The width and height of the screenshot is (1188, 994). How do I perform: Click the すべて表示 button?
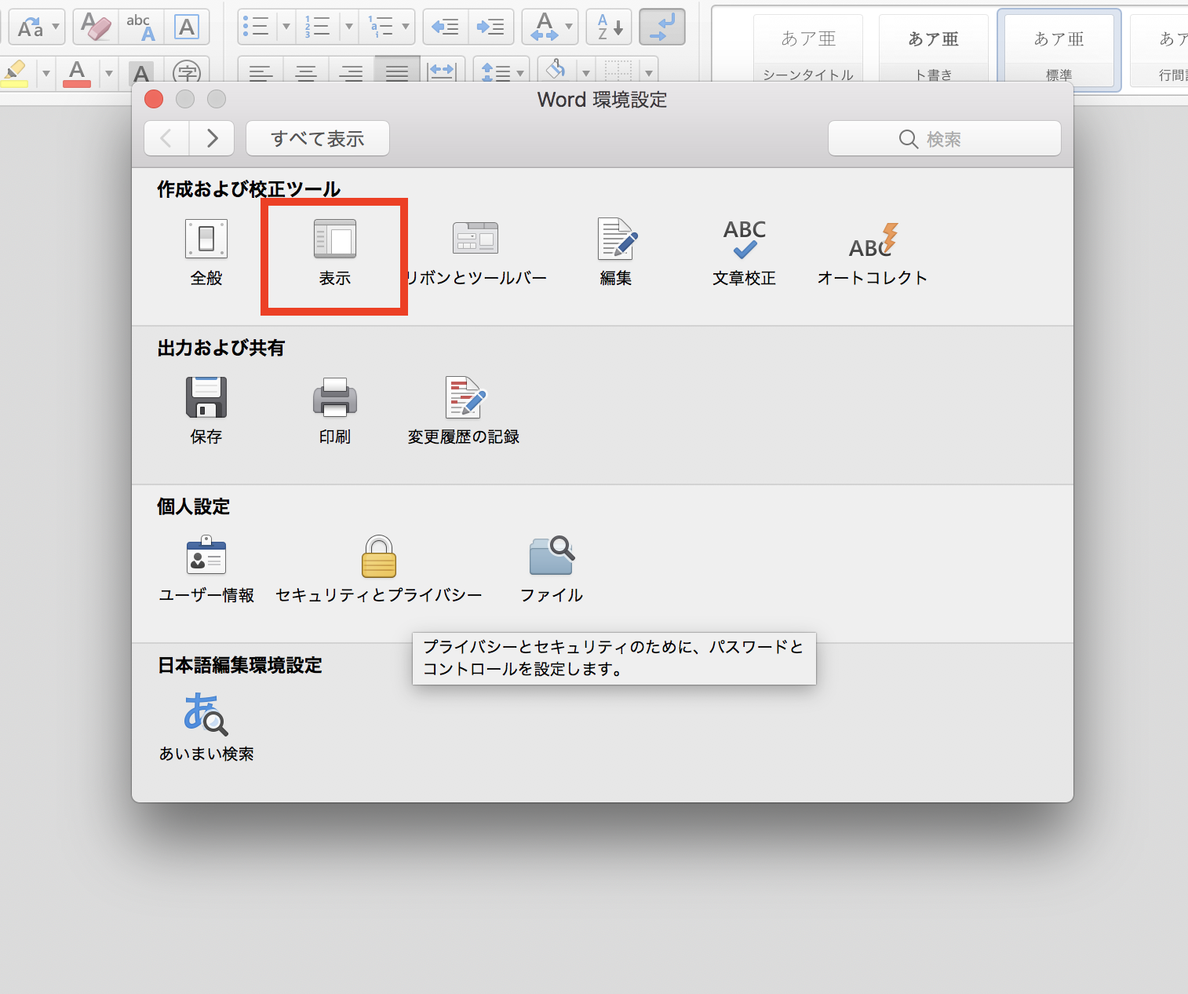(318, 138)
